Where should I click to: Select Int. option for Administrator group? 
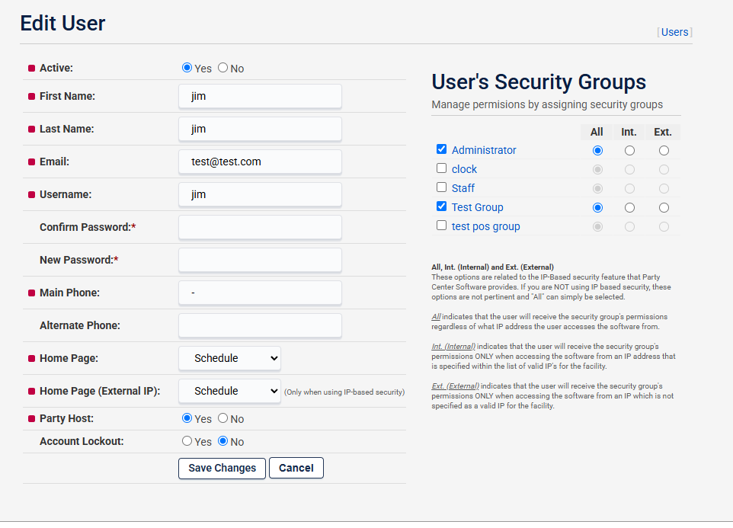(x=629, y=150)
